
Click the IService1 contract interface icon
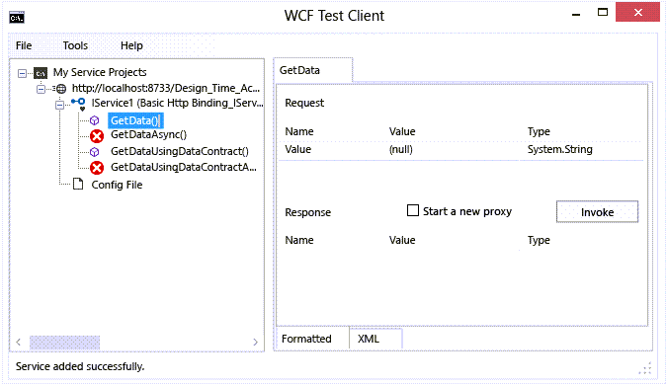click(x=79, y=104)
